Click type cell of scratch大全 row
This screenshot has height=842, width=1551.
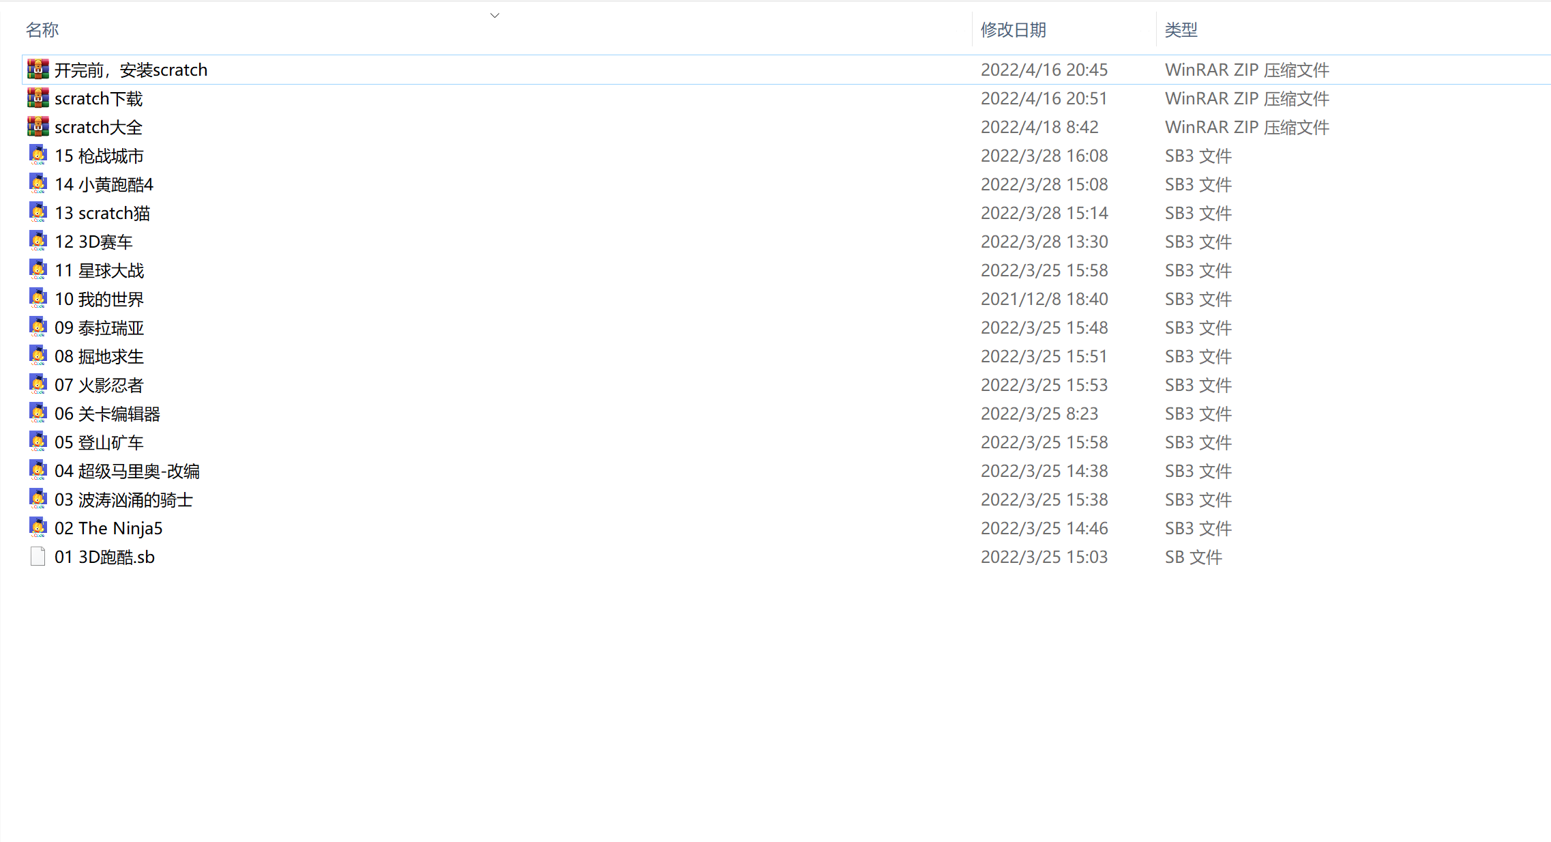point(1247,127)
